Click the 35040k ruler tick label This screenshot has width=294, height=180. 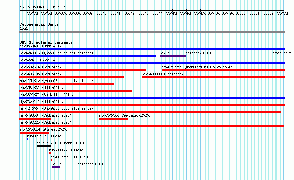pos(102,13)
